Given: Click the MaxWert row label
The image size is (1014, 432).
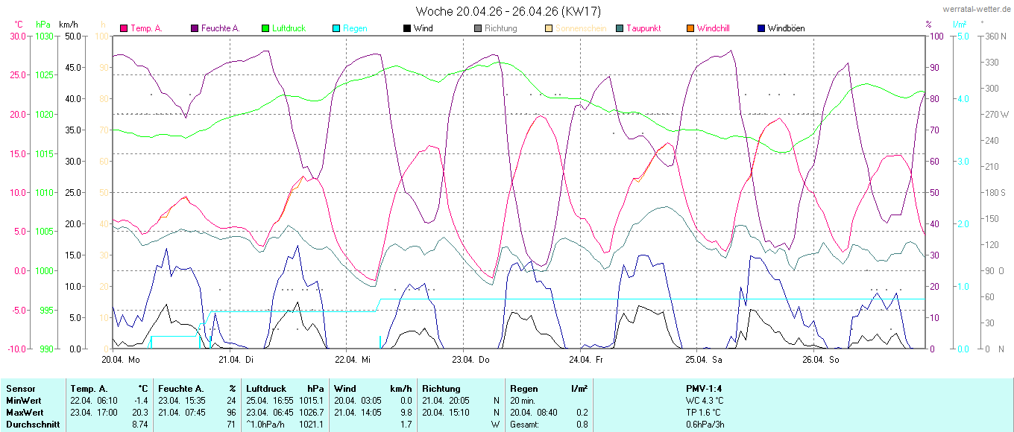Looking at the screenshot, I should (x=25, y=413).
